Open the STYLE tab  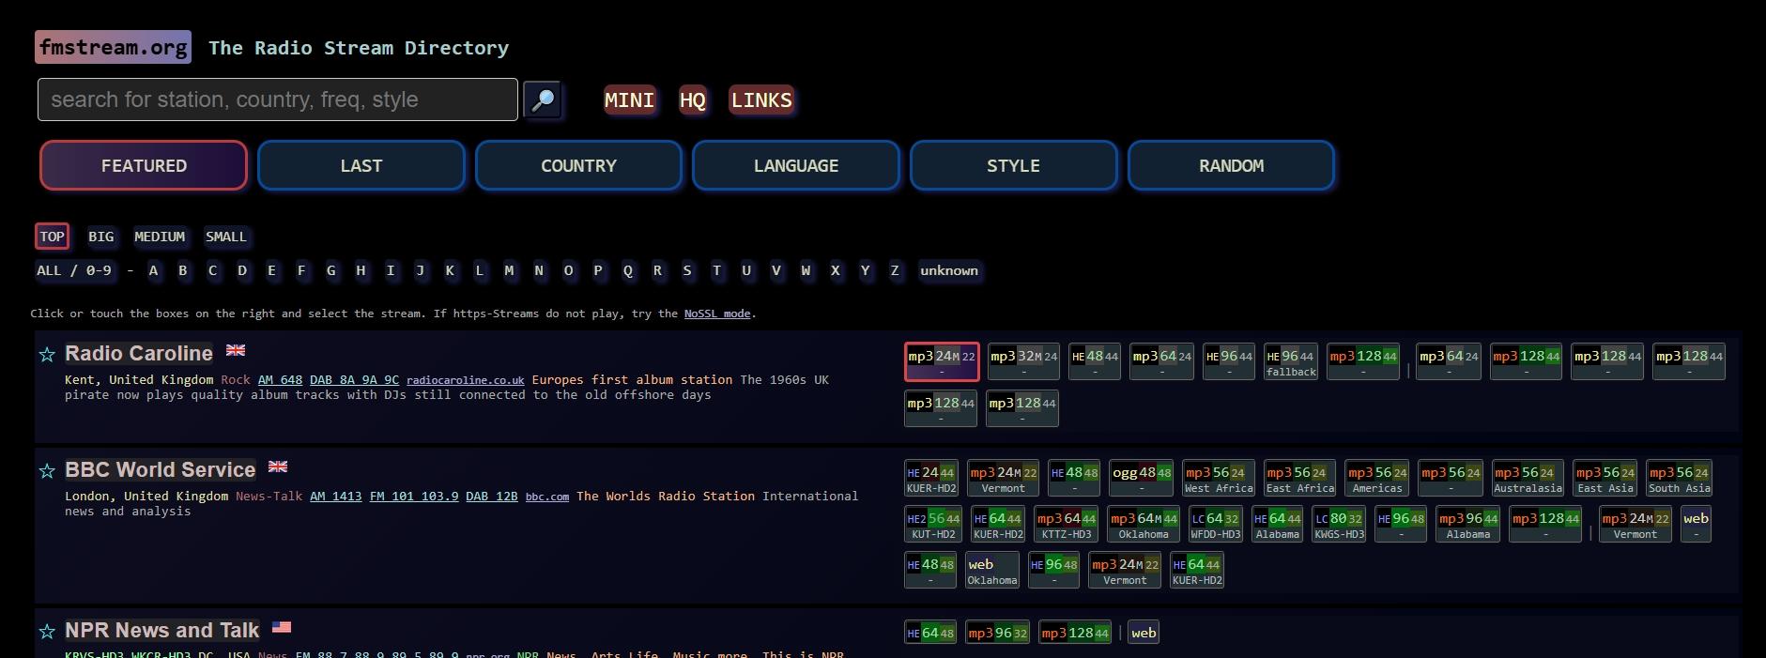[x=1013, y=165]
